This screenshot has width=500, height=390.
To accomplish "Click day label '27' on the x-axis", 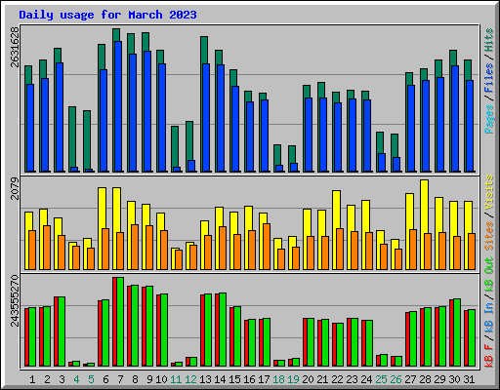I will (x=410, y=379).
